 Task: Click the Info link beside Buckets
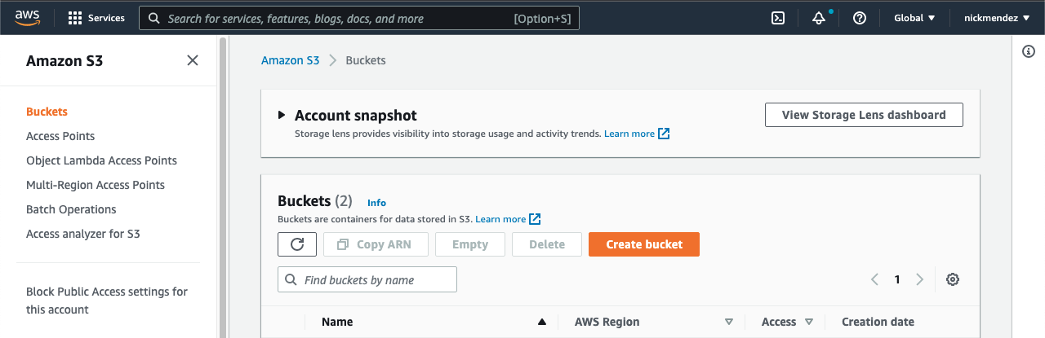[376, 203]
